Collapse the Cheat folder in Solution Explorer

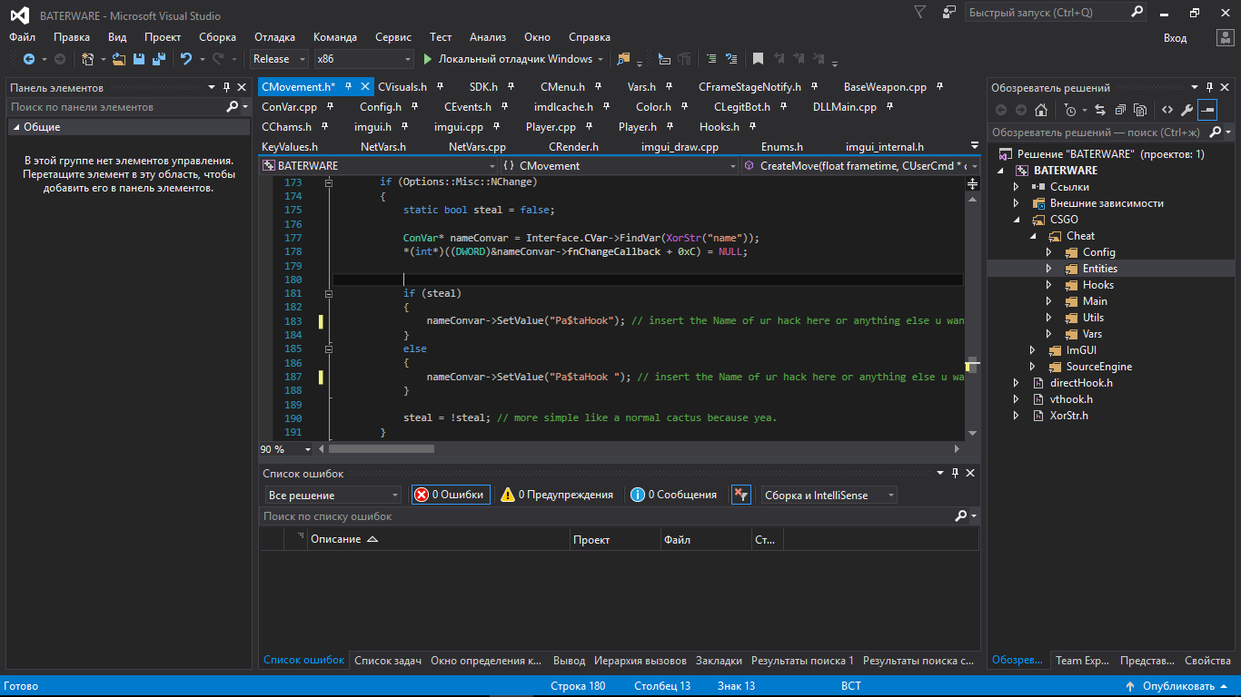pyautogui.click(x=1032, y=236)
